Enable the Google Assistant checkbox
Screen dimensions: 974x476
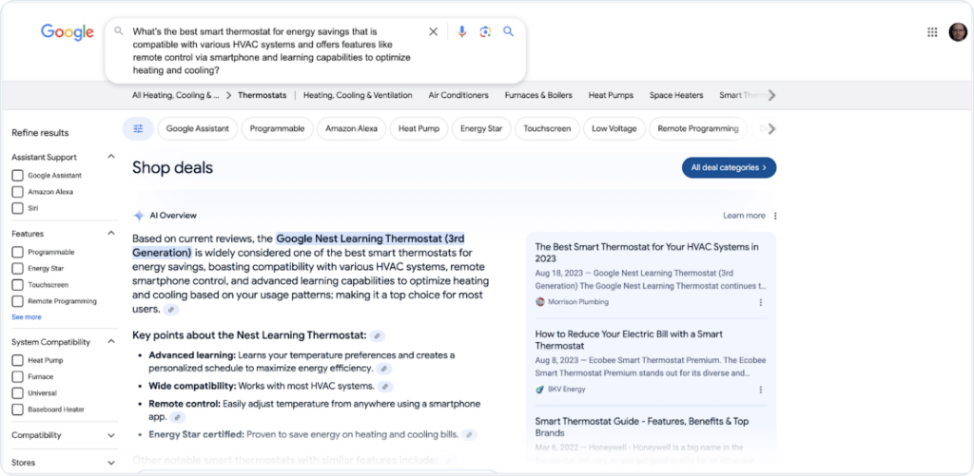coord(18,176)
